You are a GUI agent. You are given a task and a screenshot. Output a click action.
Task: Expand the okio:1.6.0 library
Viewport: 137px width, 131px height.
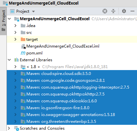coord(16,101)
